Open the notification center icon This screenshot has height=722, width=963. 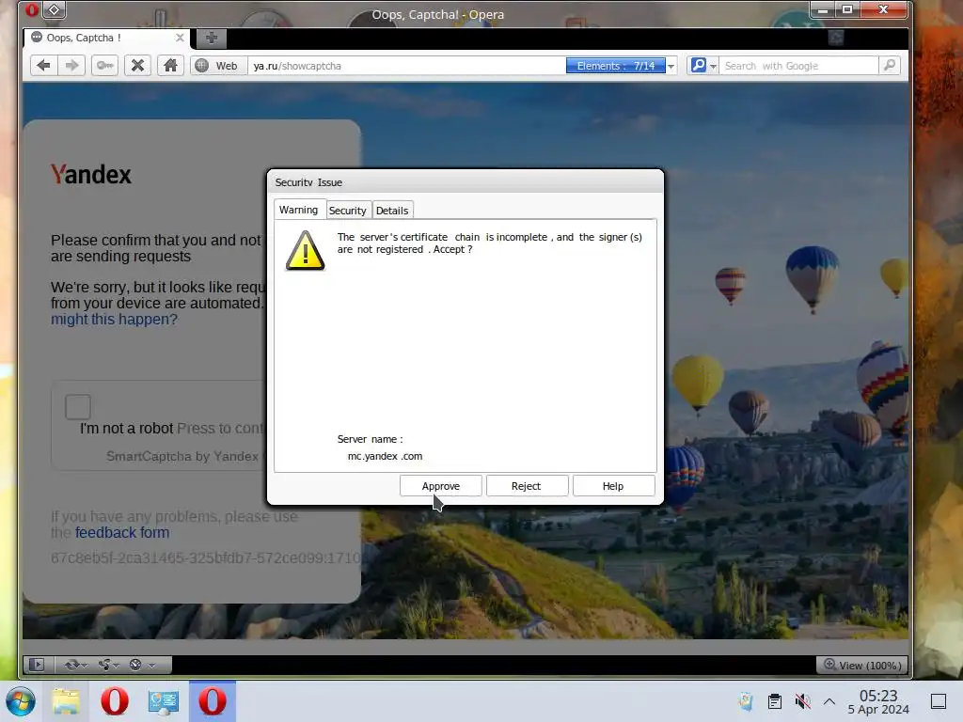[939, 701]
